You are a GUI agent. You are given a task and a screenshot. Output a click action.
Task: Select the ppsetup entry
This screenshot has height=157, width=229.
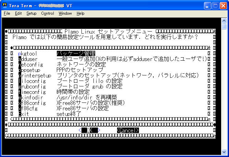(29, 70)
